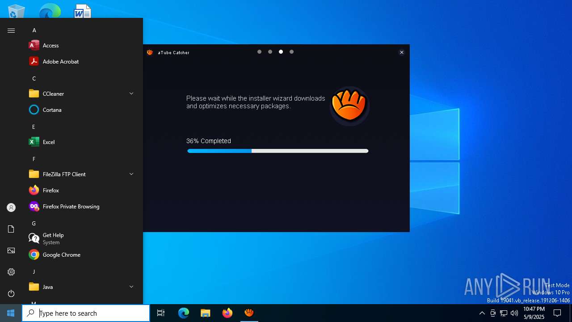This screenshot has width=572, height=322.
Task: Select the fourth installer step dot
Action: click(x=291, y=52)
